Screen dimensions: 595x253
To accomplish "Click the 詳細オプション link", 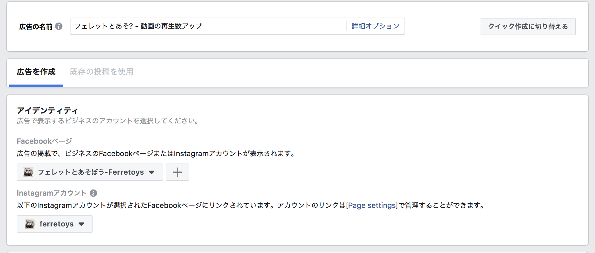I will click(x=375, y=26).
